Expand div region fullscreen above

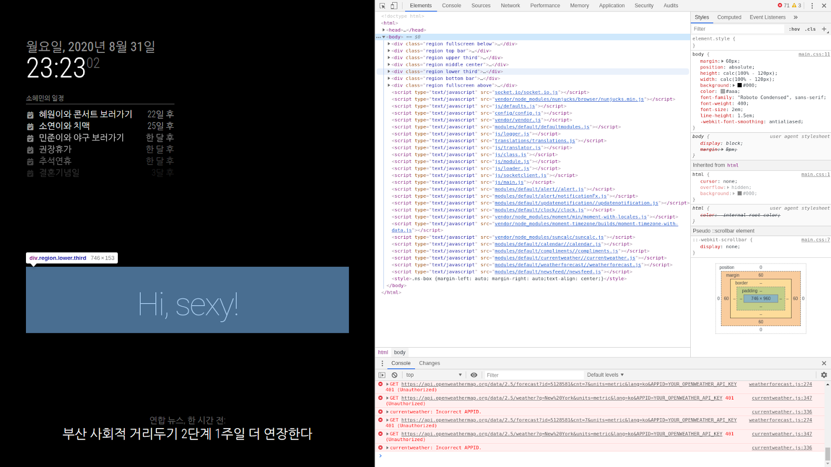[x=389, y=86]
